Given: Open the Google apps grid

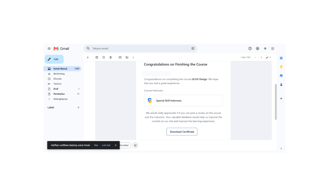Looking at the screenshot, I should tap(272, 48).
